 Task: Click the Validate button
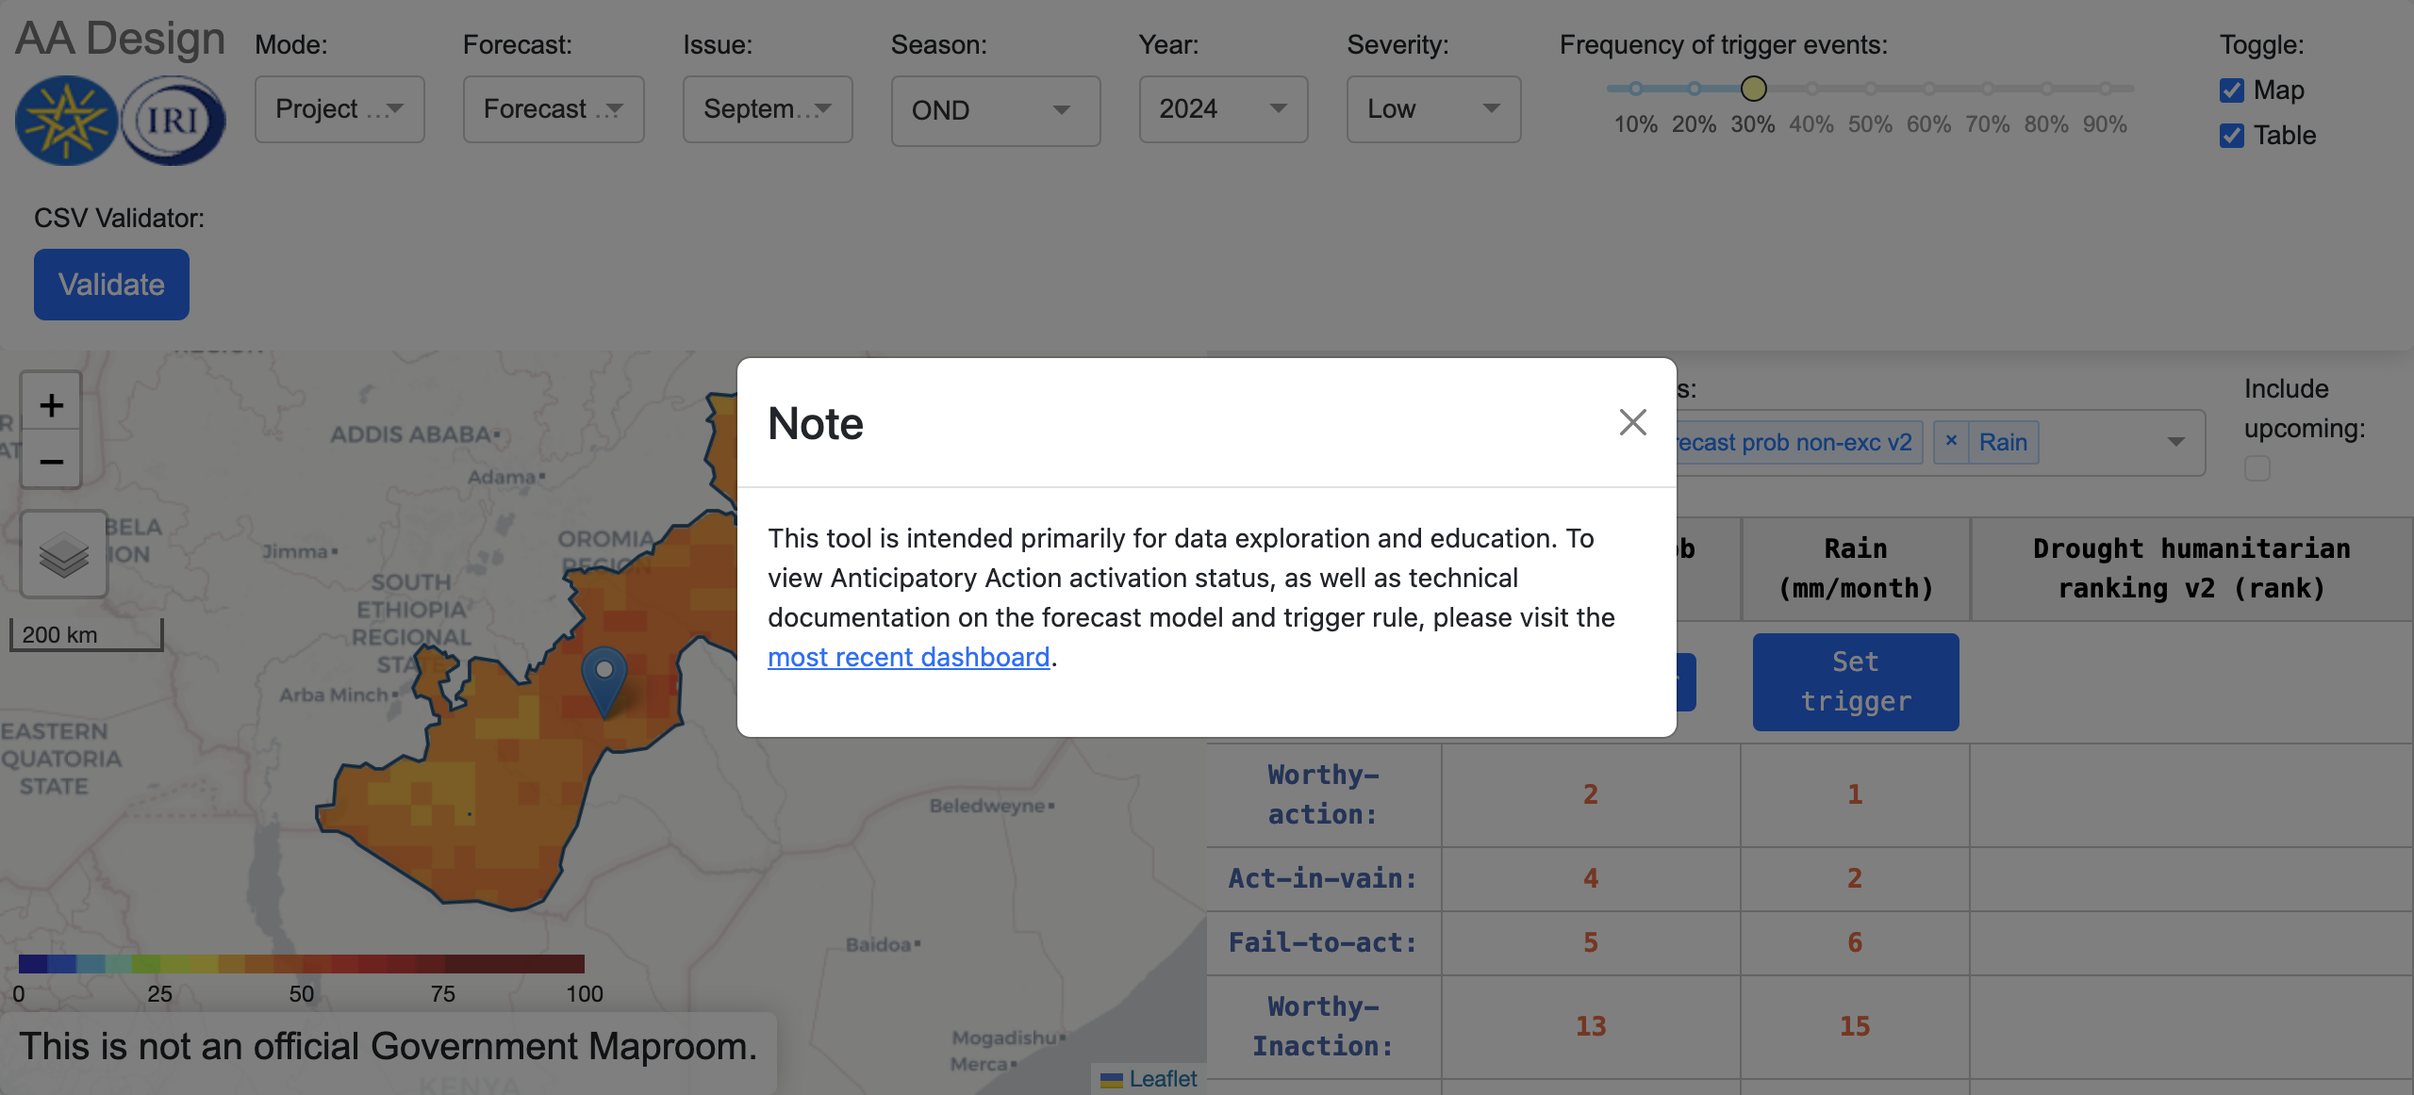[111, 284]
